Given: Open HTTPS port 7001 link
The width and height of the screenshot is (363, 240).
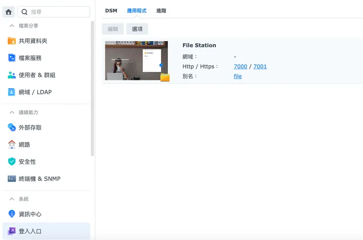Looking at the screenshot, I should pos(260,67).
